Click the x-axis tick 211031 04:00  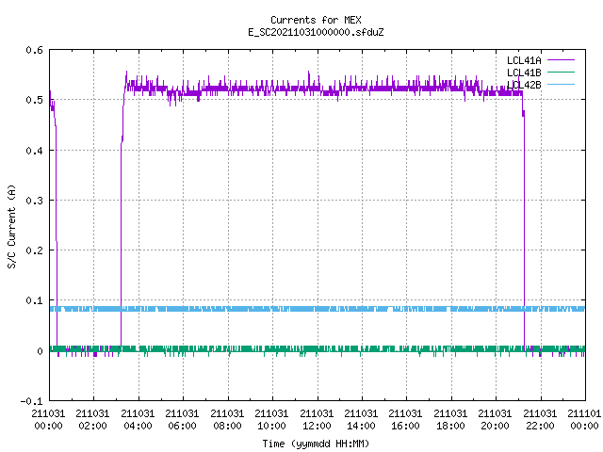(x=138, y=420)
